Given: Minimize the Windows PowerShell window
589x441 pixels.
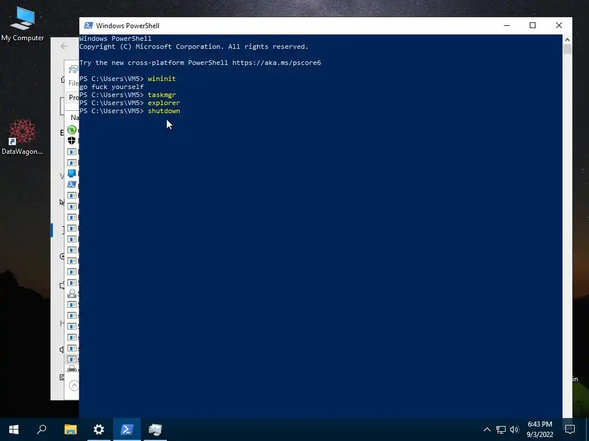Looking at the screenshot, I should tap(507, 25).
